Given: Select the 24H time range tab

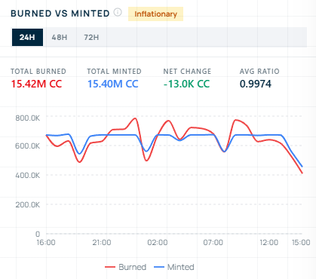Looking at the screenshot, I should tap(27, 37).
